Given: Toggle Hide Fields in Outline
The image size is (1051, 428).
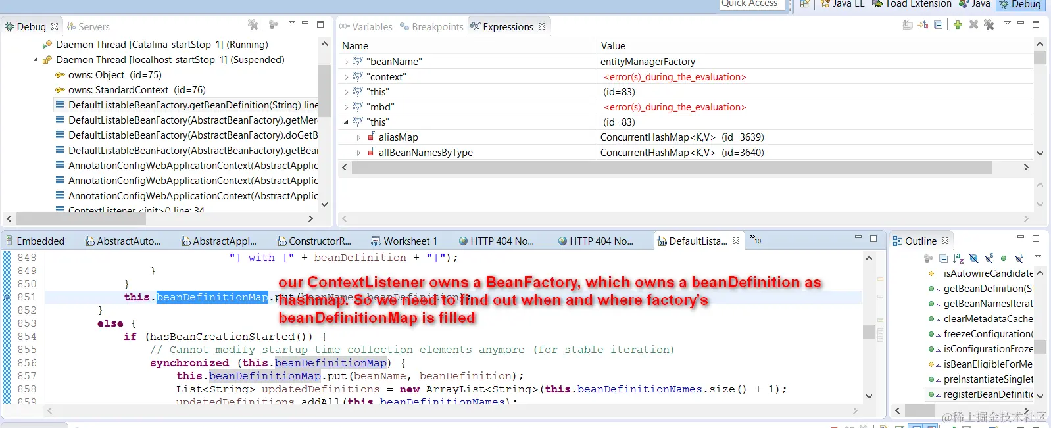Looking at the screenshot, I should tap(973, 258).
